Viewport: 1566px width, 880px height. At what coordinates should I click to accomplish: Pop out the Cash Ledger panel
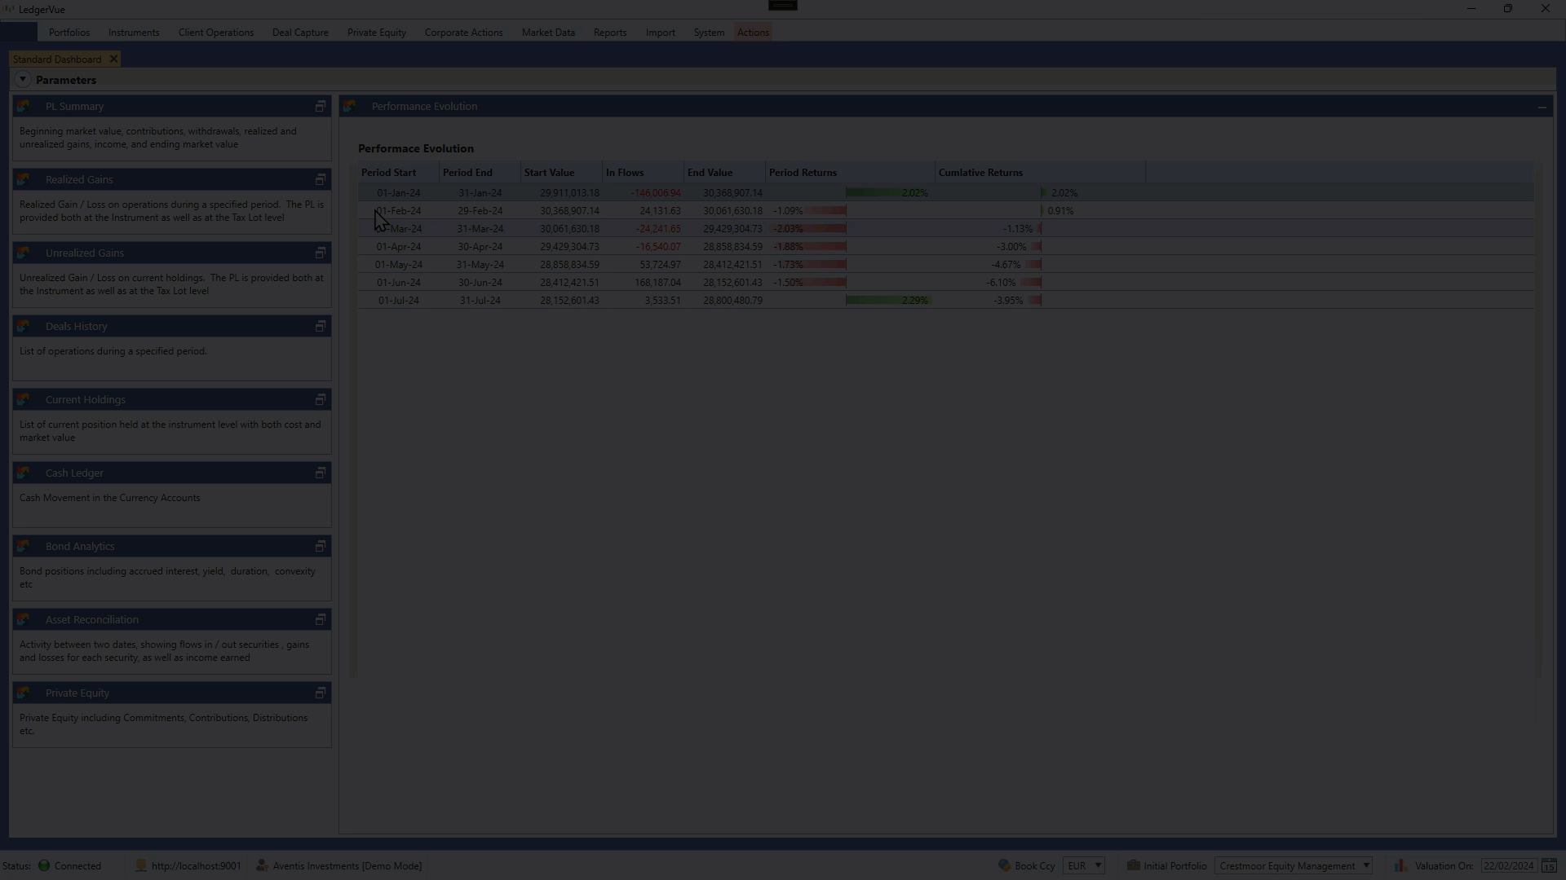(x=321, y=473)
